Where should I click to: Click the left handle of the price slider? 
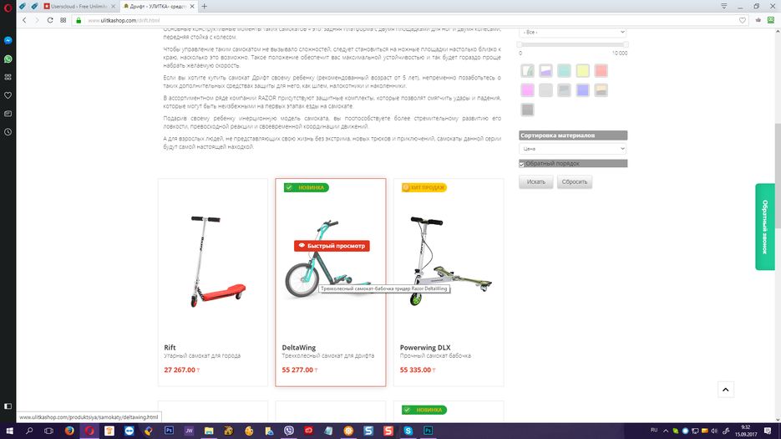pos(520,45)
